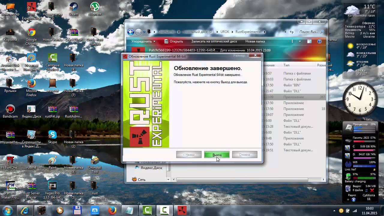Viewport: 384px width, 216px height.
Task: Open the recent locations dropdown beside navigation arrows
Action: [144, 32]
